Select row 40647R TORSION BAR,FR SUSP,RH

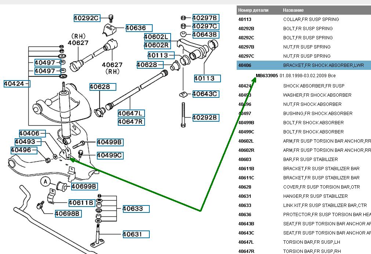(x=304, y=251)
